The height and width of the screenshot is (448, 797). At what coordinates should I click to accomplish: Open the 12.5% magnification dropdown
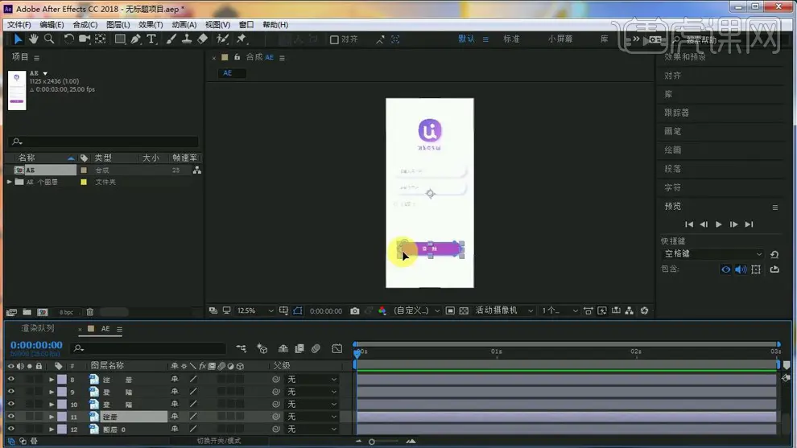254,310
